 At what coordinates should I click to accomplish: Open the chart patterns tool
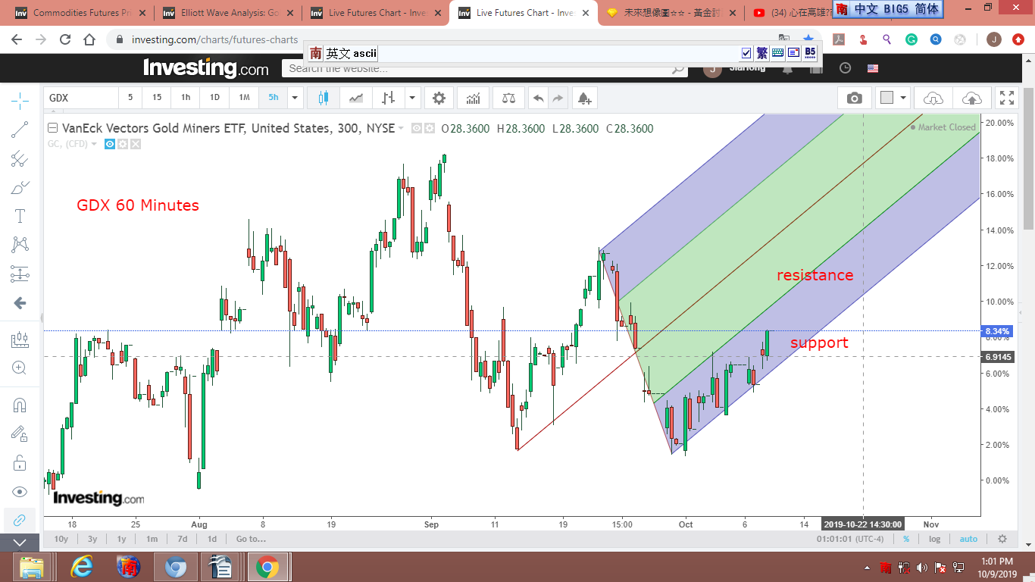[20, 245]
